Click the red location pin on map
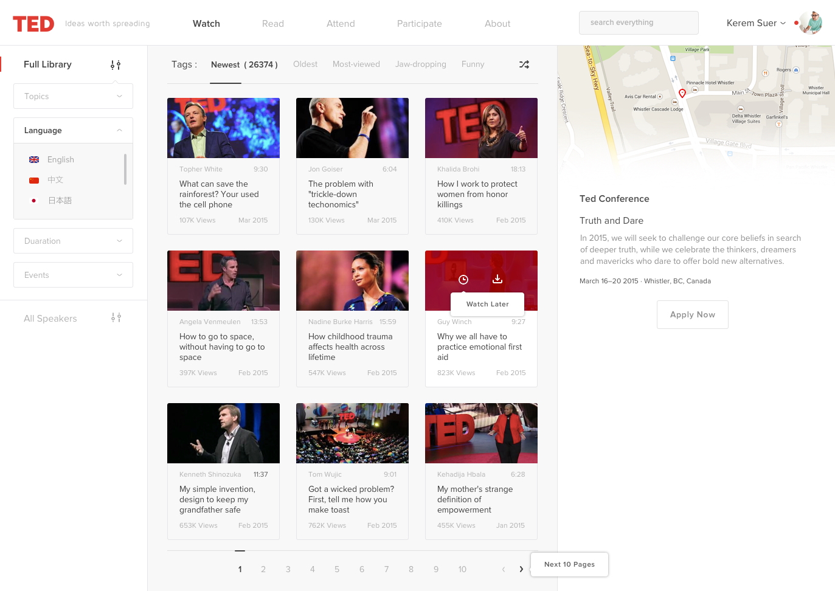835x591 pixels. tap(682, 93)
